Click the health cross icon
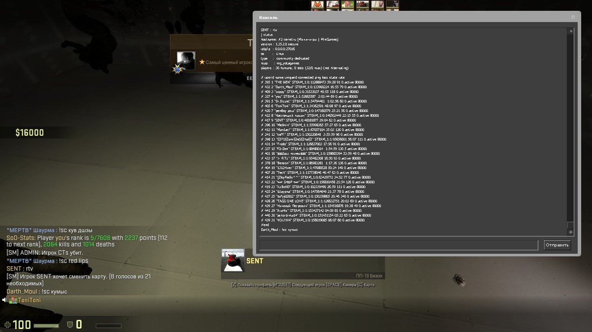Image resolution: width=592 pixels, height=332 pixels. [7, 325]
